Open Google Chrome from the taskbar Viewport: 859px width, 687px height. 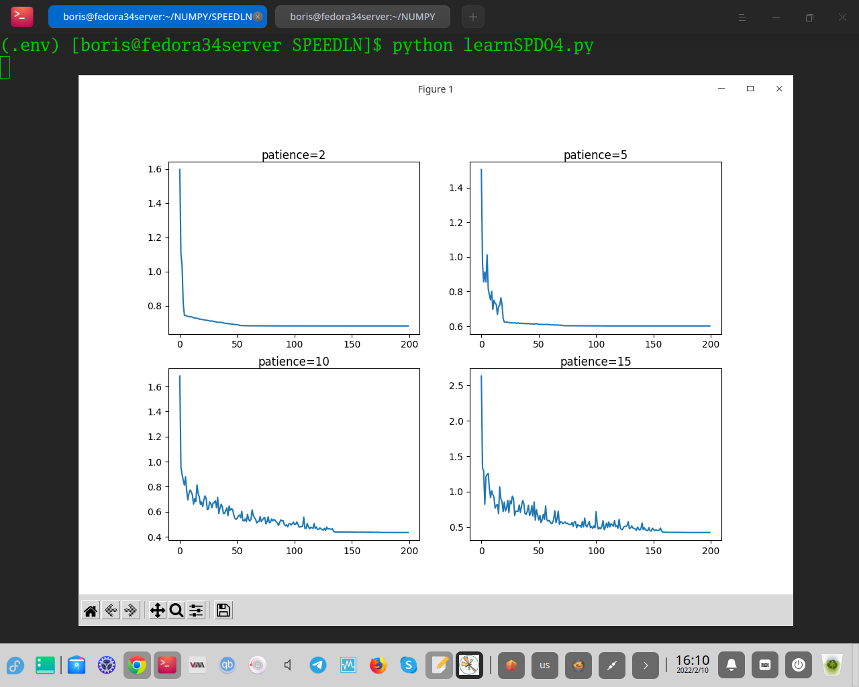click(x=137, y=665)
